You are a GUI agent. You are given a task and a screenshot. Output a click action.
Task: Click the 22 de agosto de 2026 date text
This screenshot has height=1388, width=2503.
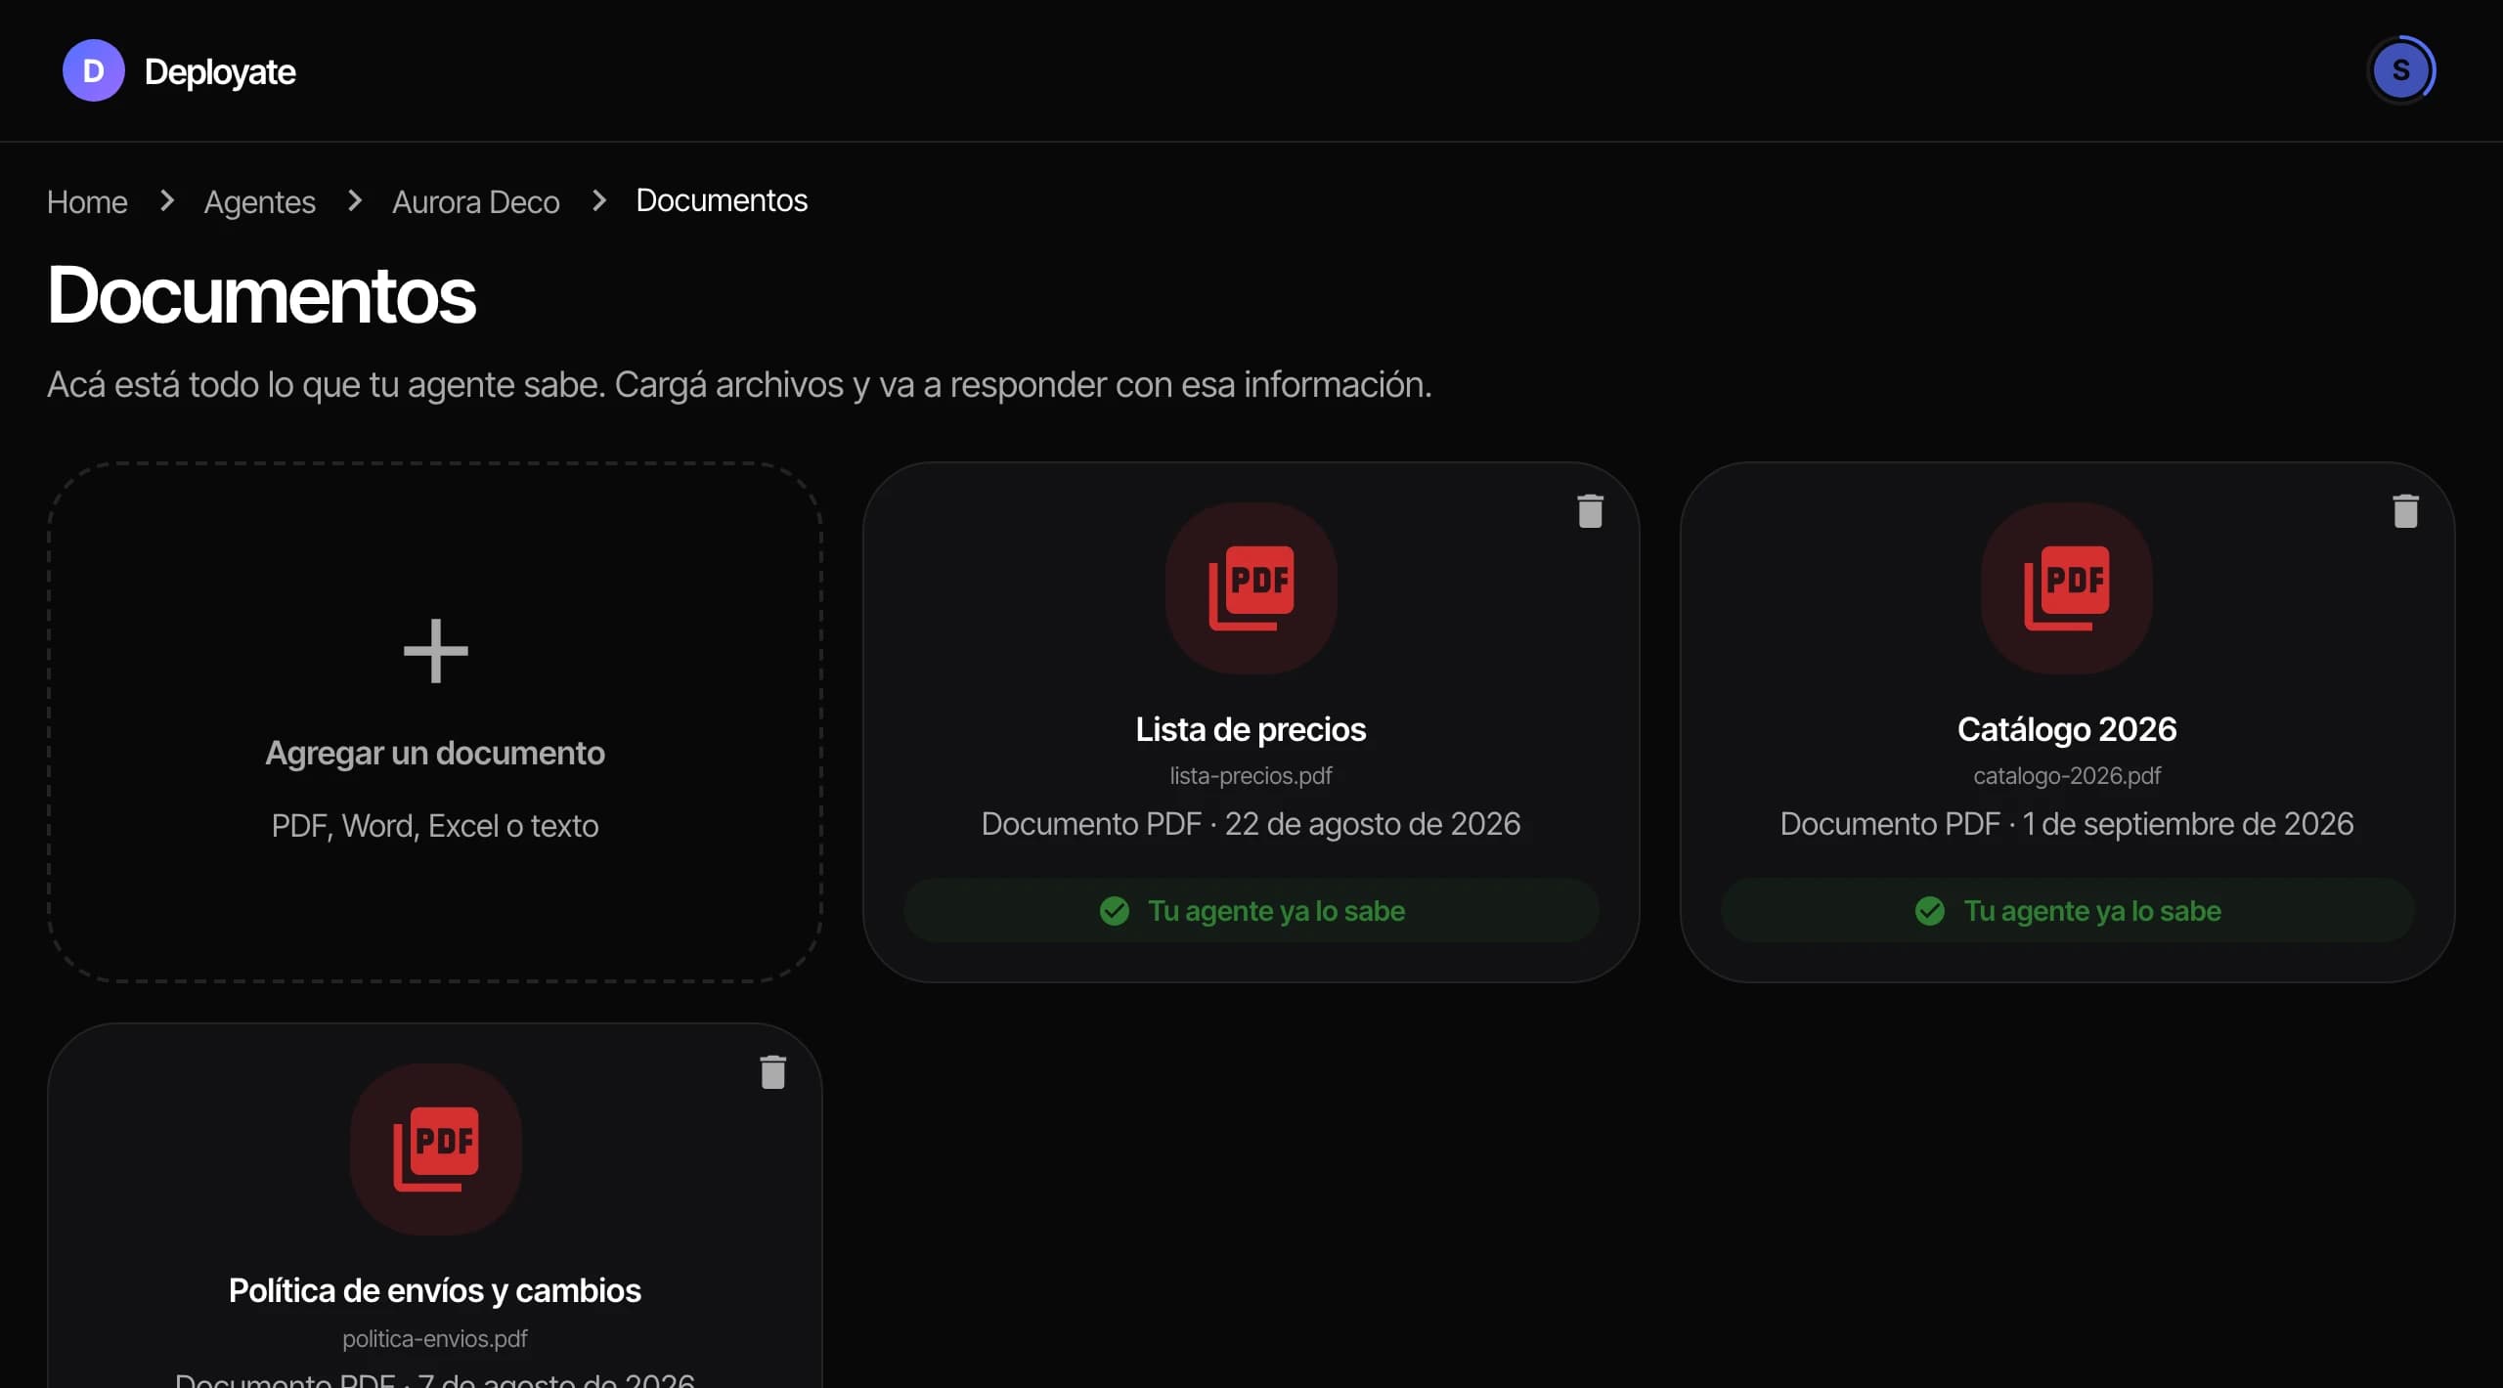click(1373, 824)
